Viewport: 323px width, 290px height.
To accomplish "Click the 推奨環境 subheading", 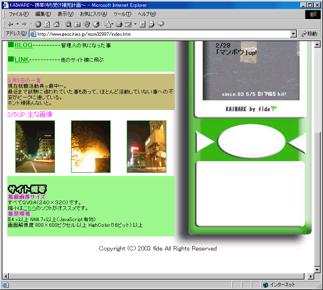I will click(x=19, y=213).
